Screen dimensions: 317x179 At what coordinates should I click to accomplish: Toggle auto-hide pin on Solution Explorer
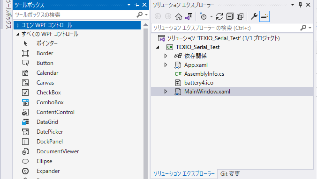pos(301,5)
